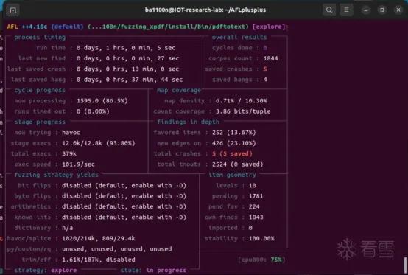Click the pending value 1781
The width and height of the screenshot is (408, 275).
tap(256, 196)
